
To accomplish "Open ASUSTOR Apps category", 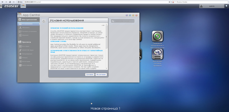I will [x=28, y=50].
